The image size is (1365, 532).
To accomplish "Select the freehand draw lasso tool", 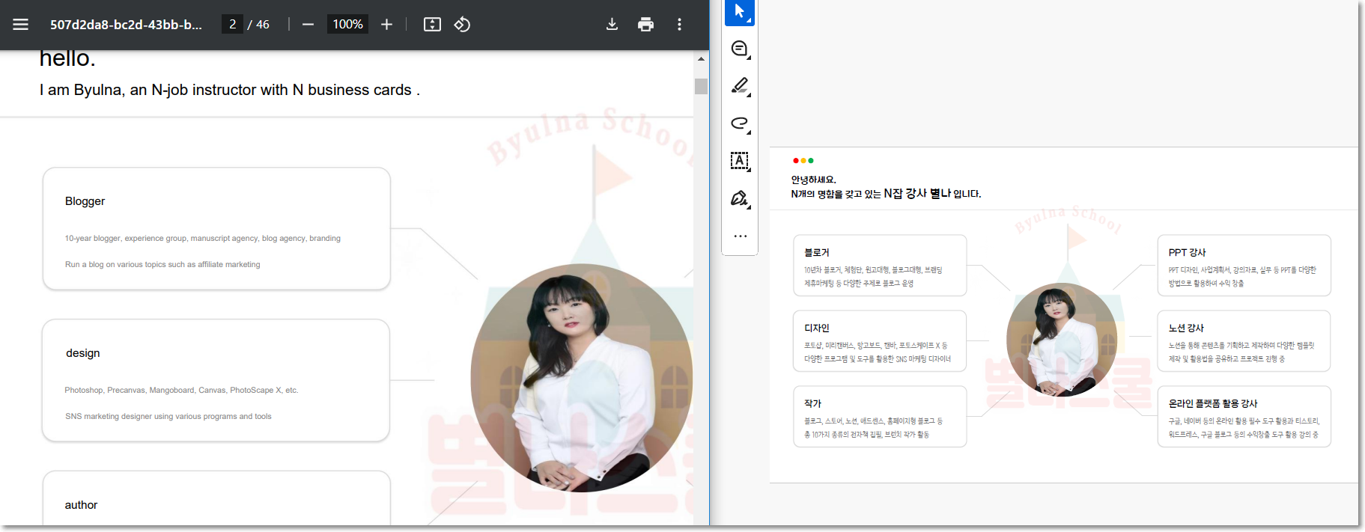I will tap(740, 123).
